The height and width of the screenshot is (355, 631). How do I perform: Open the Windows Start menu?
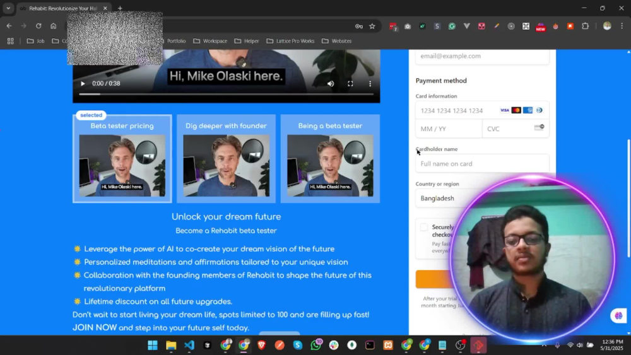click(153, 346)
